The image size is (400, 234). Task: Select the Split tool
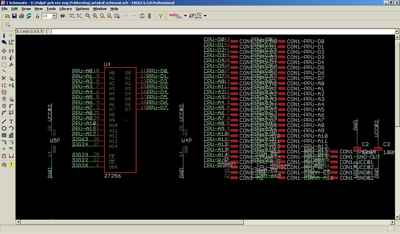coord(4,113)
